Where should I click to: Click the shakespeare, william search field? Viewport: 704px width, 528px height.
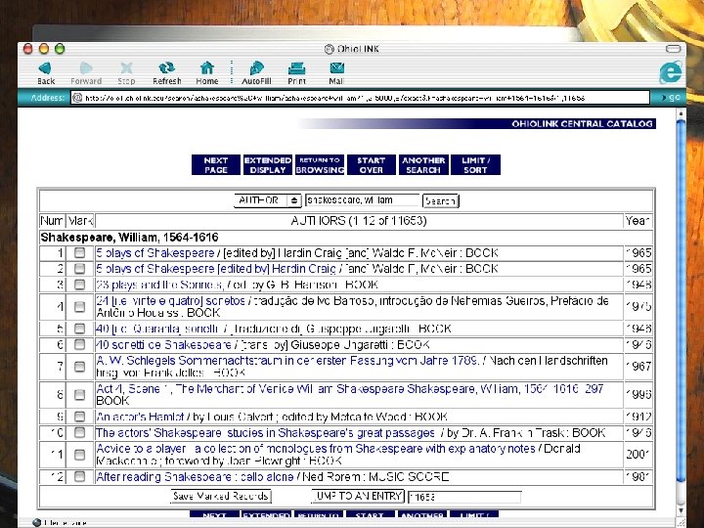pyautogui.click(x=362, y=200)
